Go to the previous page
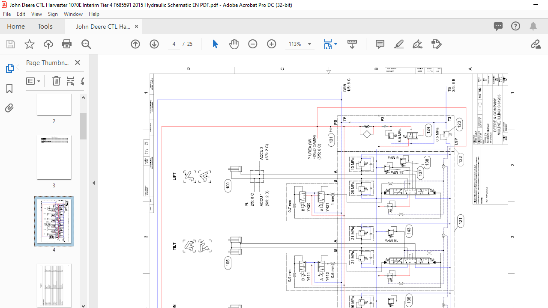Screen dimensions: 548x308 pyautogui.click(x=135, y=44)
